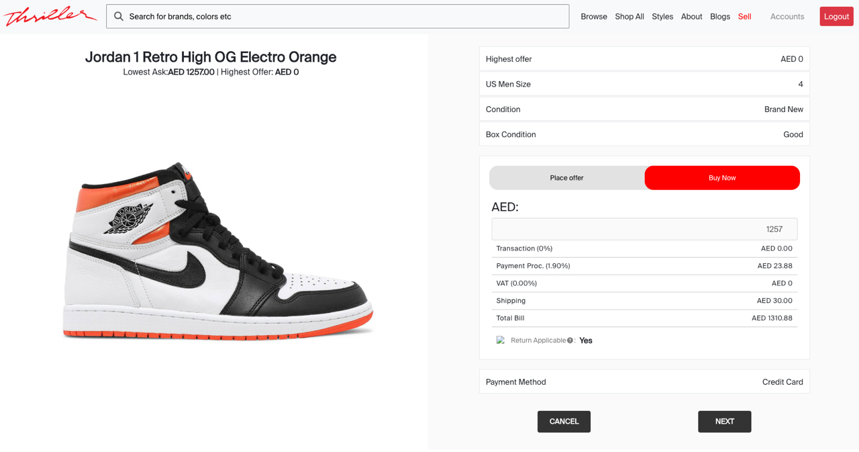Viewport: 859px width, 452px height.
Task: Cancel the purchase with CANCEL button
Action: tap(564, 421)
